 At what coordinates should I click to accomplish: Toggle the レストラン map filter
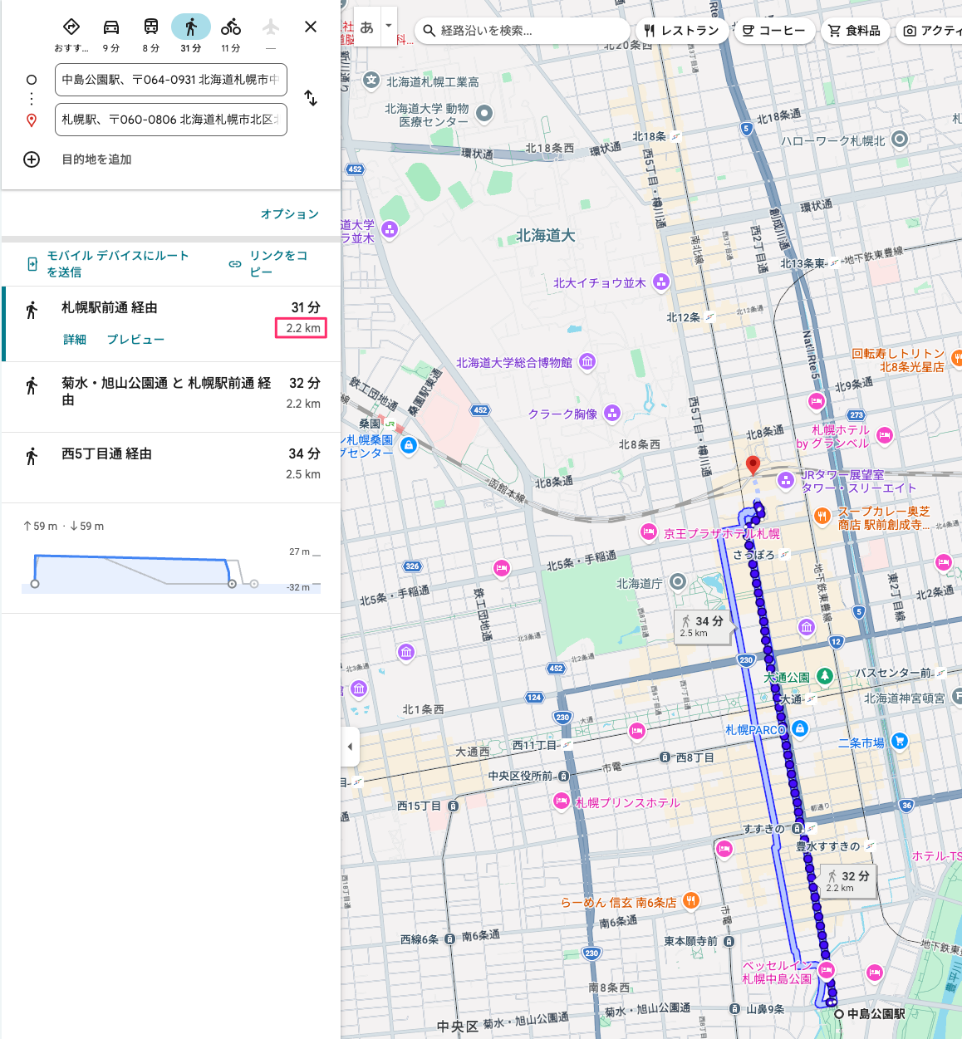pos(681,31)
